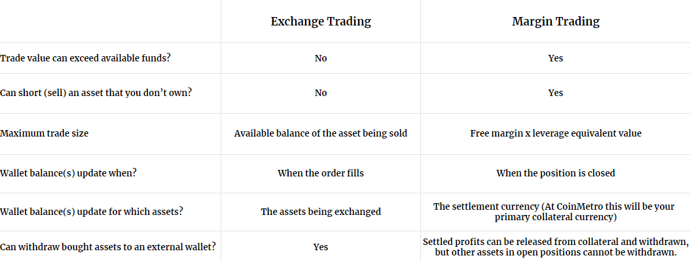Click the 'No' answer for shorting under Exchange Trading
The width and height of the screenshot is (690, 262).
tap(321, 93)
